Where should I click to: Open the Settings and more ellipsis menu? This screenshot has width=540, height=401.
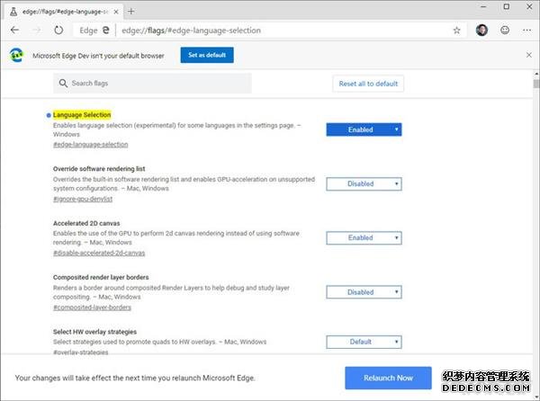pyautogui.click(x=526, y=31)
